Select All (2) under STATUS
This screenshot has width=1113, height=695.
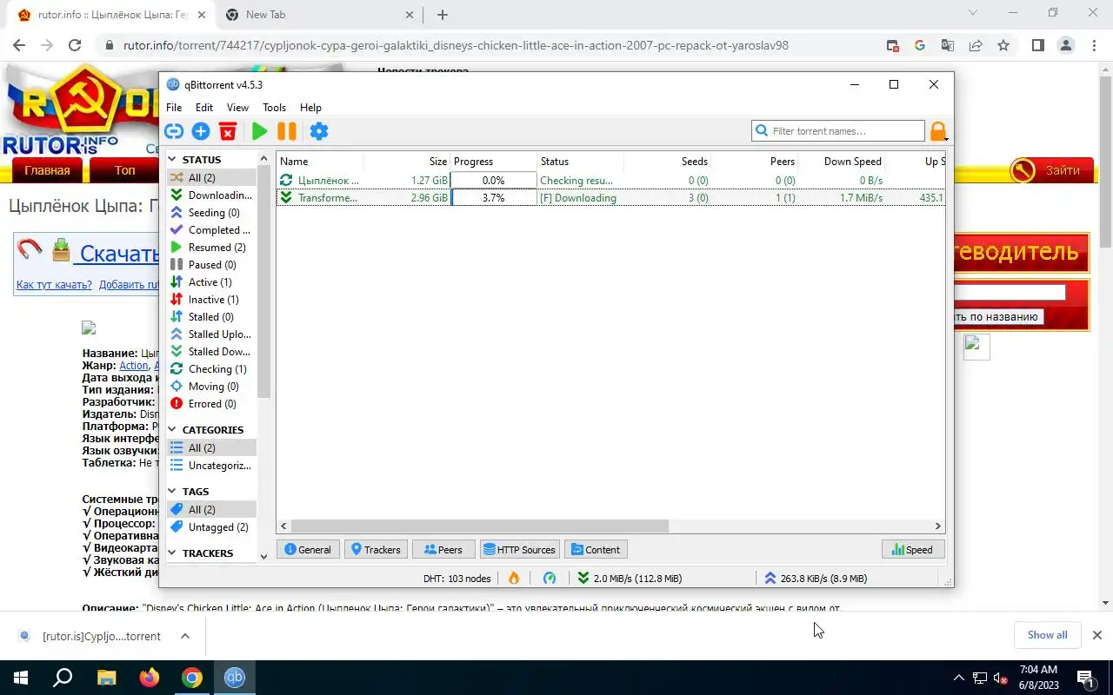[x=211, y=178]
